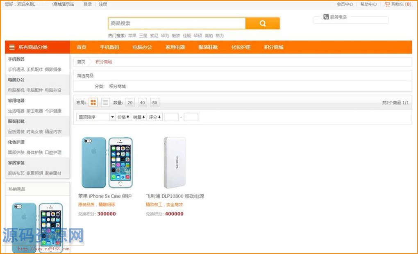Open iPhone 5s Case product image

coord(107,163)
